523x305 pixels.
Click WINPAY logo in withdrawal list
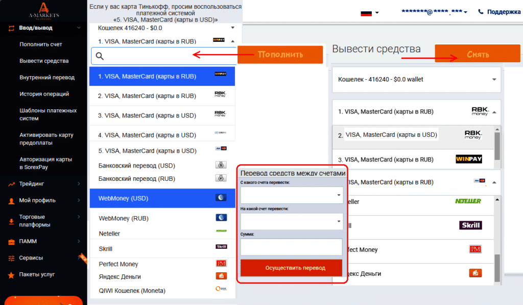pos(469,159)
